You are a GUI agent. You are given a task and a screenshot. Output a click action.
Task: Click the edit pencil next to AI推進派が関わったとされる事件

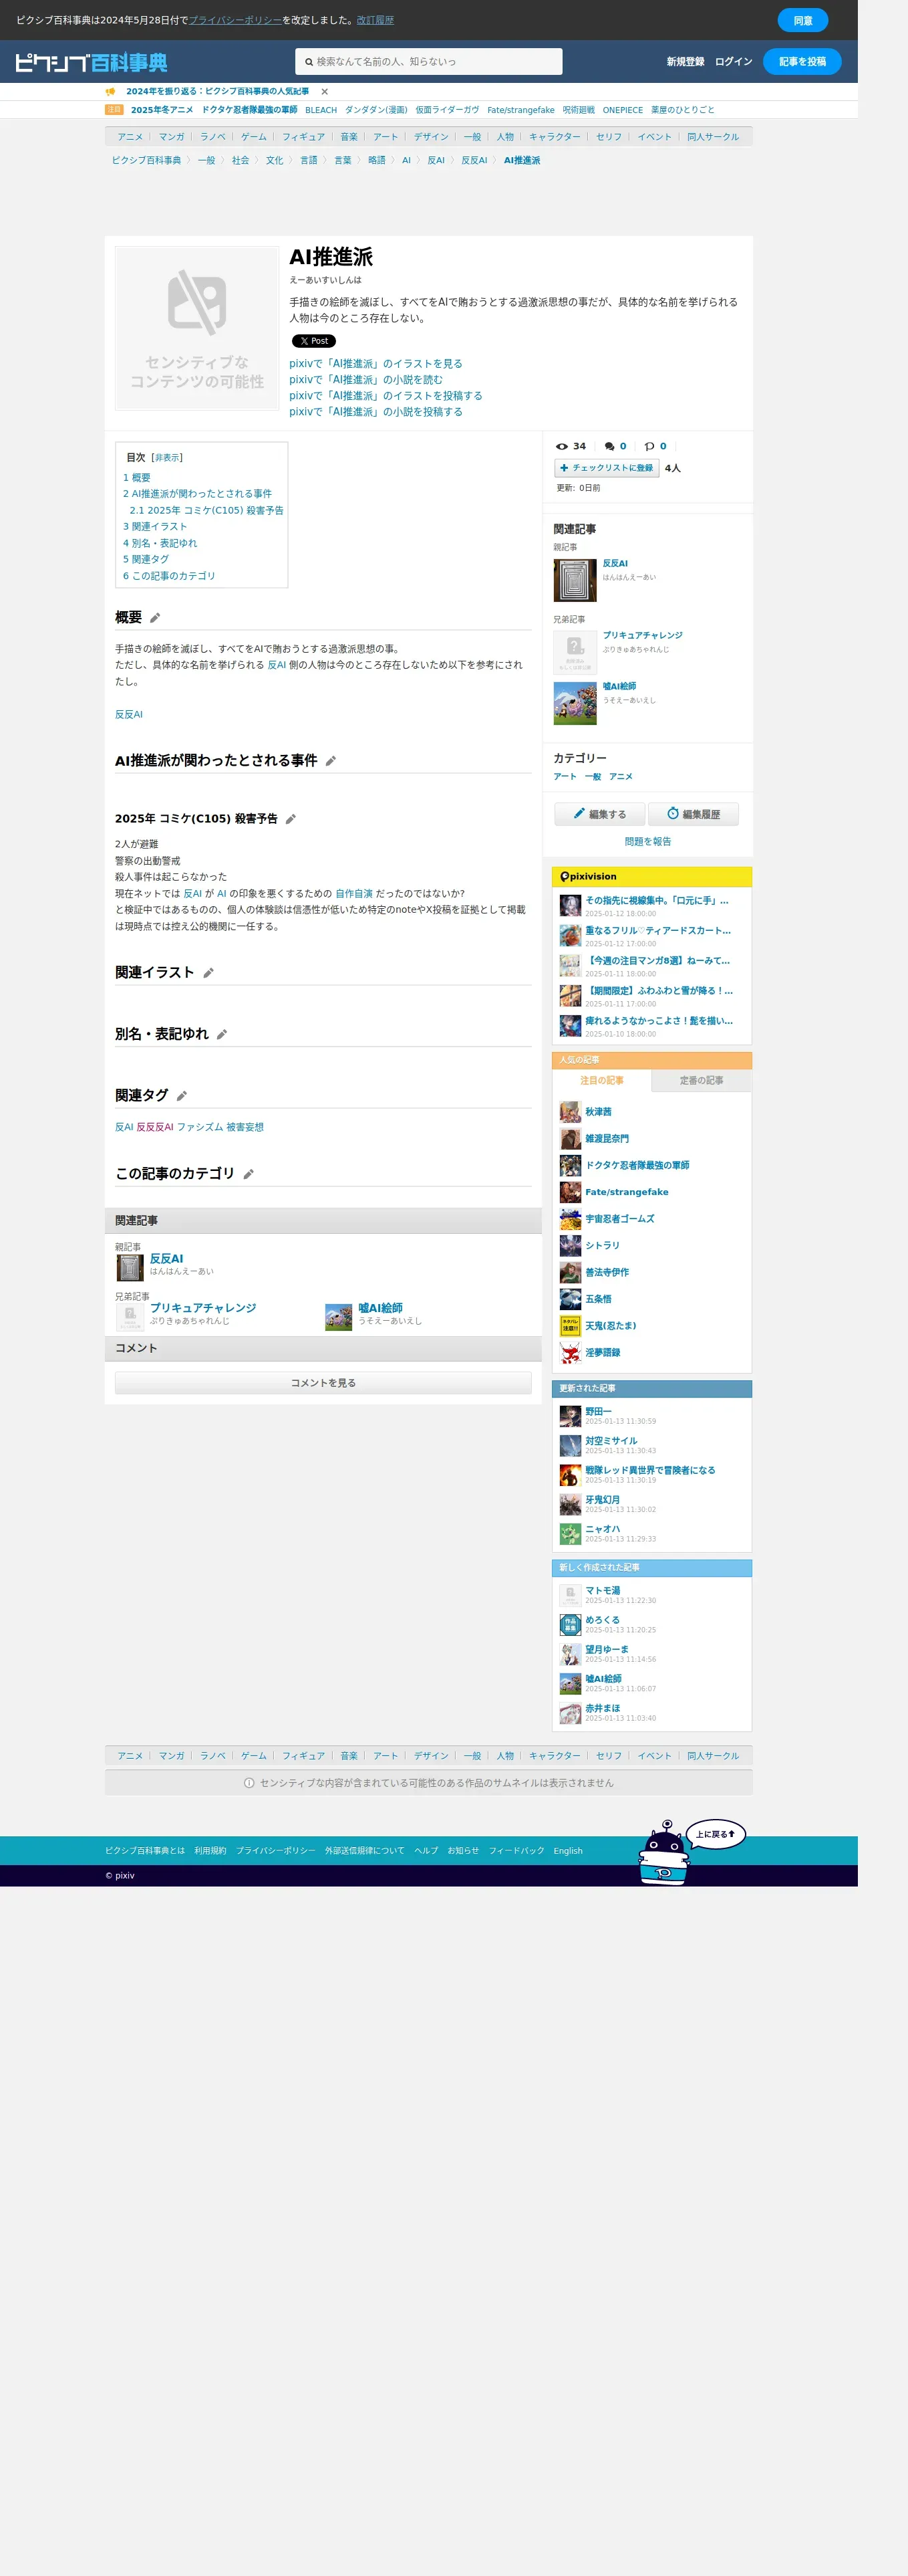(331, 761)
